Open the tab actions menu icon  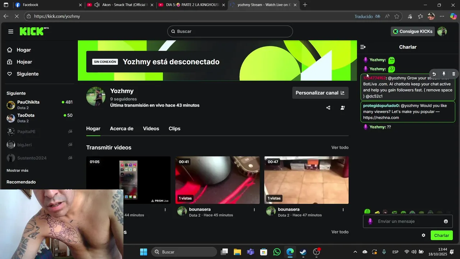pyautogui.click(x=6, y=5)
